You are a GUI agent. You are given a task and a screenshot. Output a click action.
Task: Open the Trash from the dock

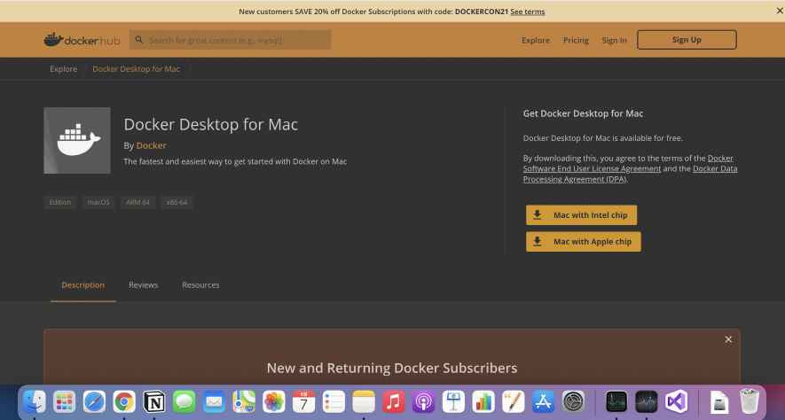tap(750, 401)
